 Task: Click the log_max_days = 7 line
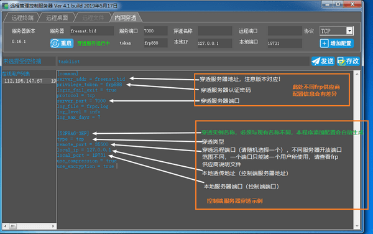click(79, 118)
